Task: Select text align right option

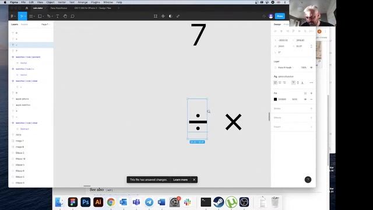Action: [284, 83]
